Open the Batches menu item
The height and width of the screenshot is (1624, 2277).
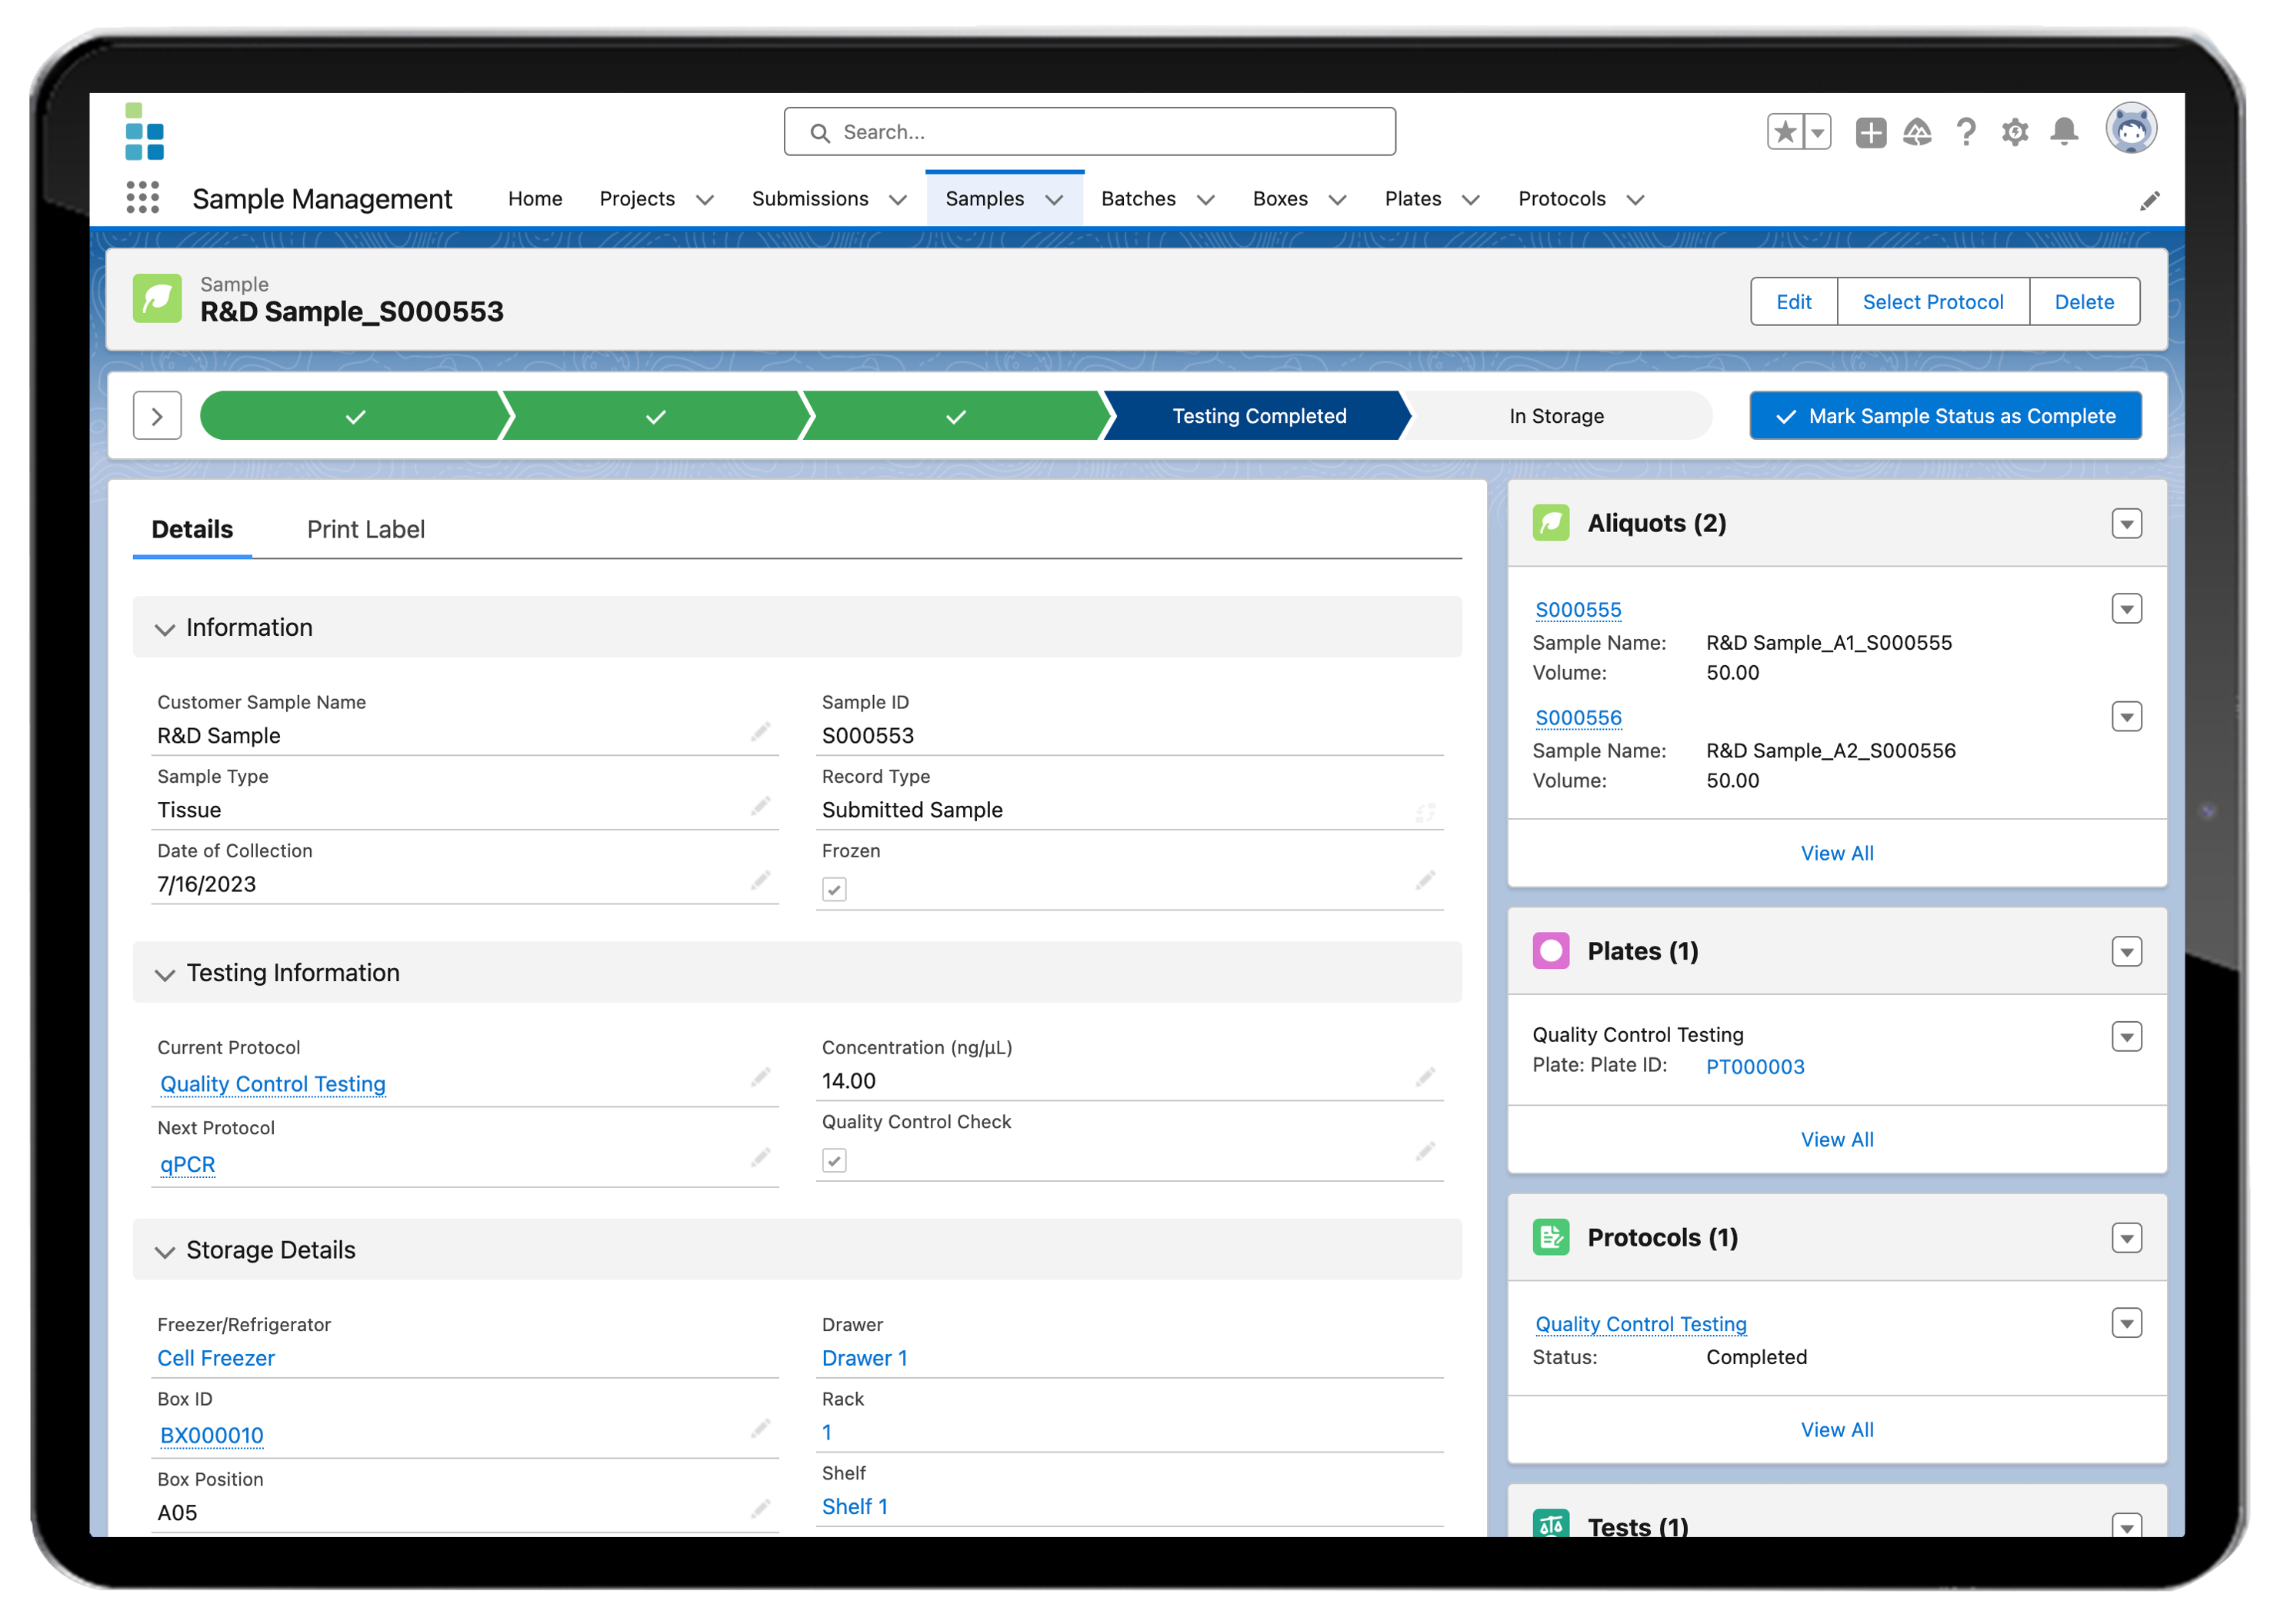click(x=1138, y=199)
